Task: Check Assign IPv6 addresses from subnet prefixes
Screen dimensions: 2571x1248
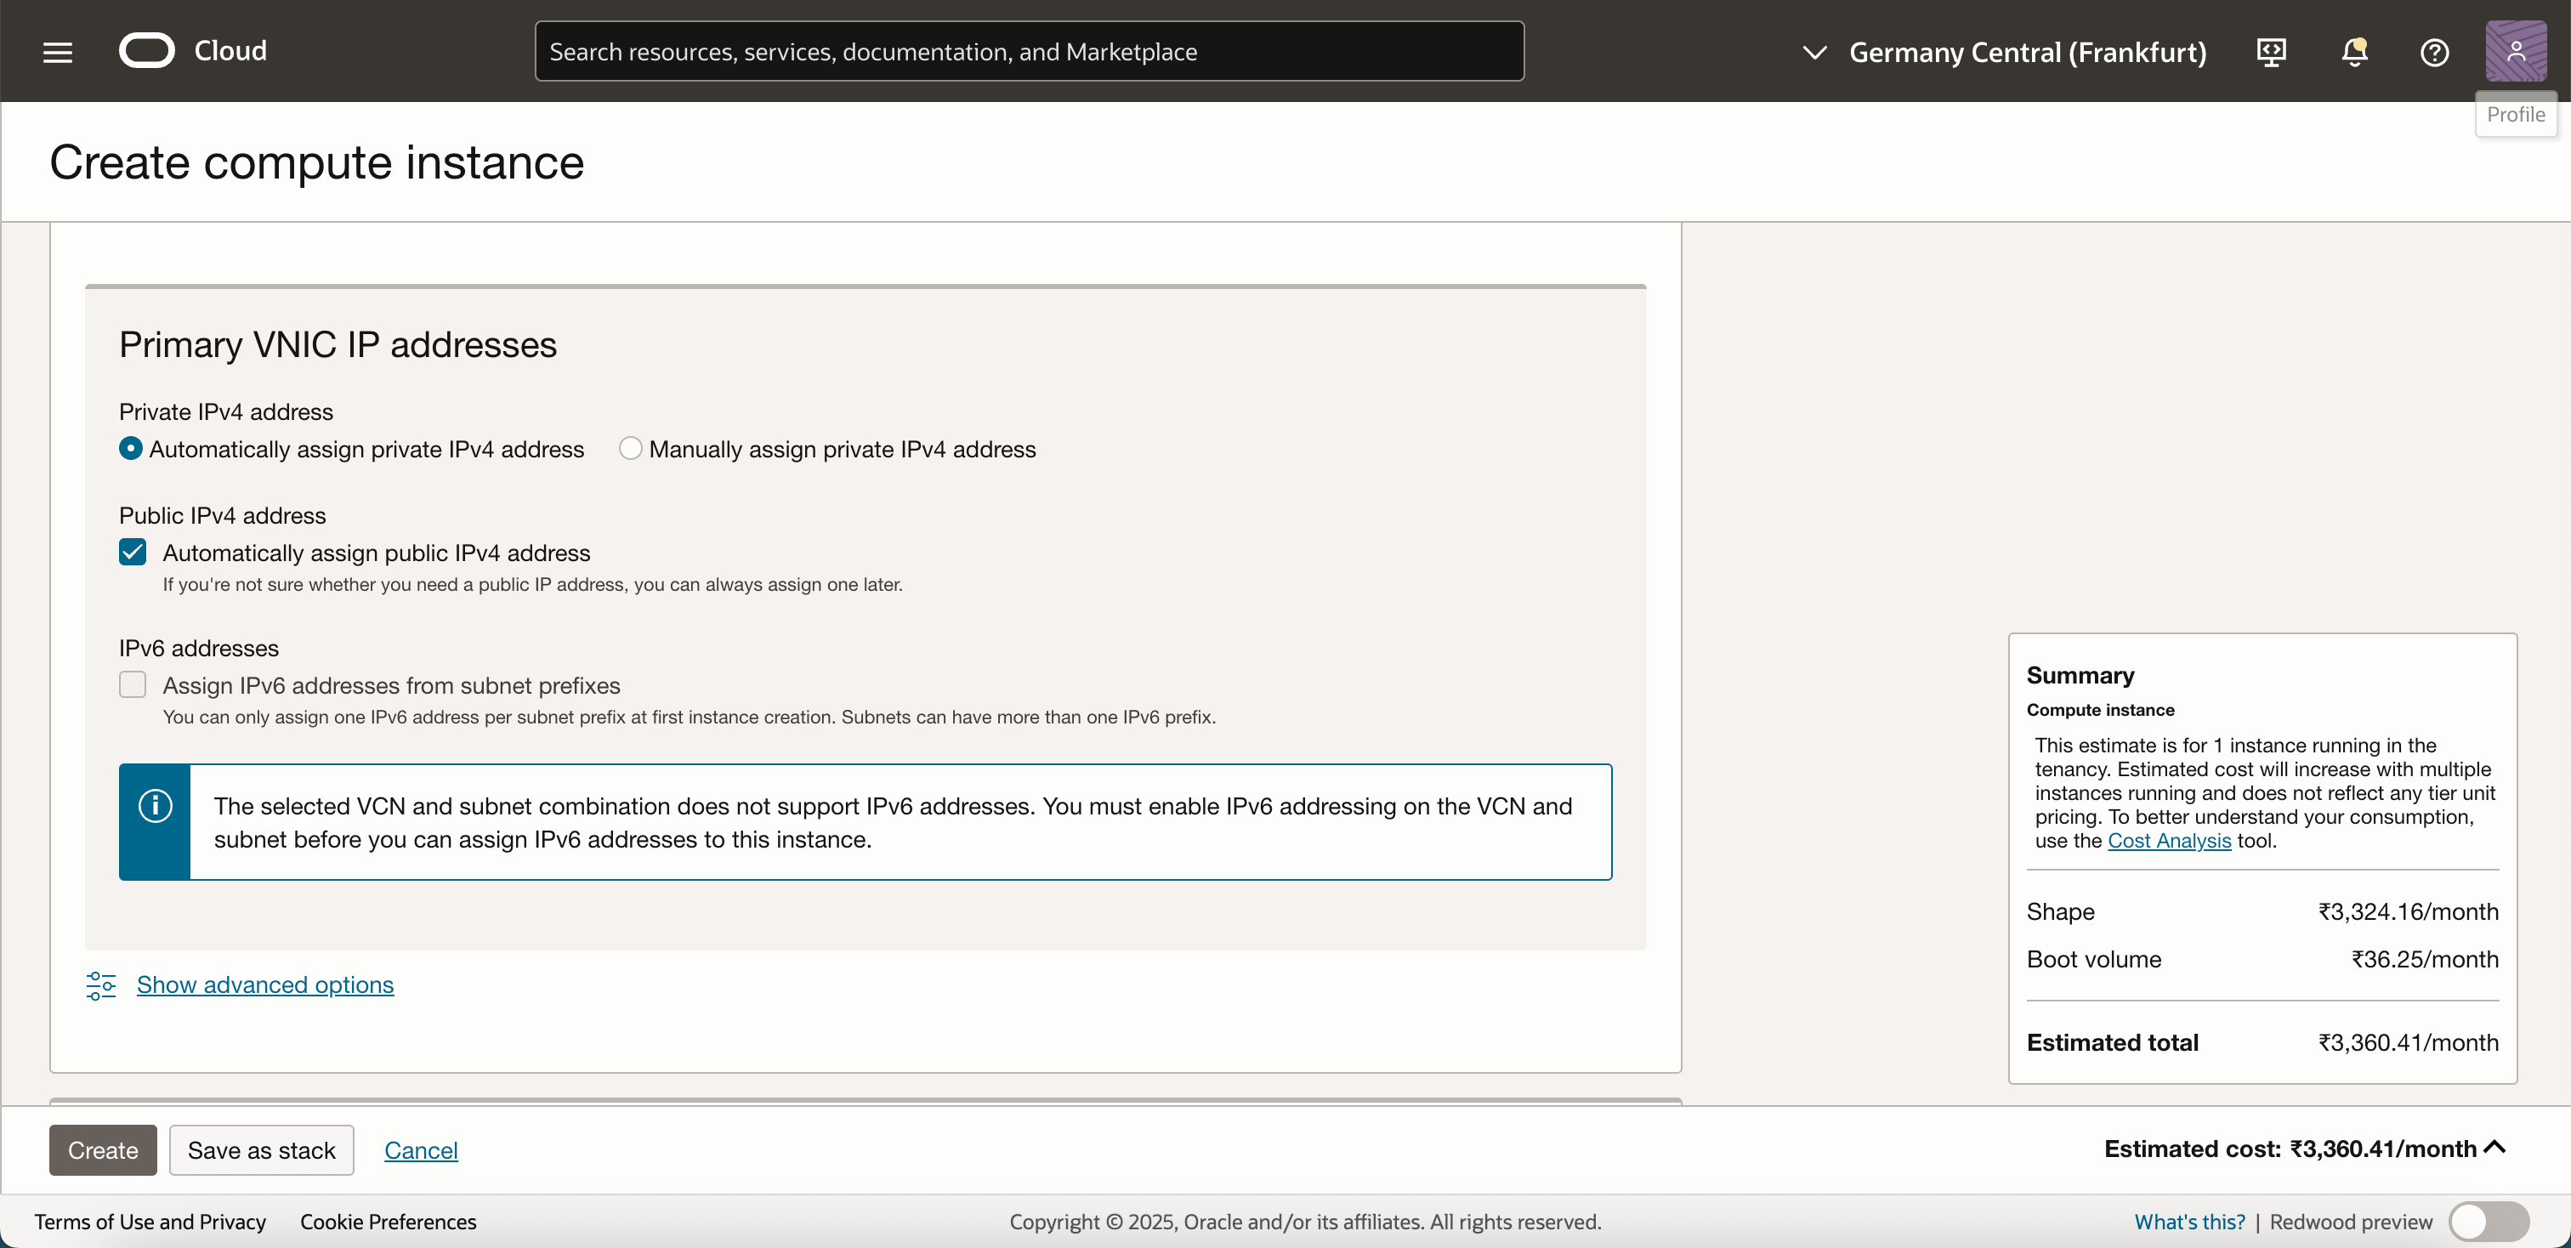Action: 133,685
